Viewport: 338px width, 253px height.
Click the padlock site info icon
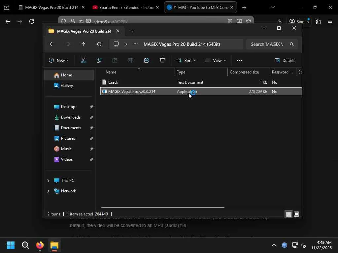coord(73,21)
